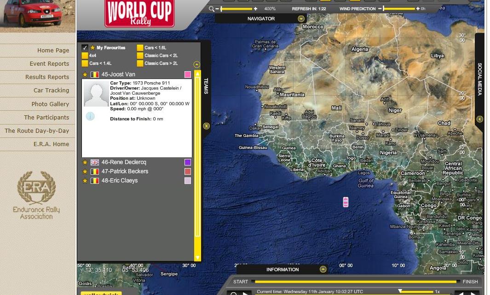Click the pink car marker in the Gulf of Guinea

[x=346, y=202]
